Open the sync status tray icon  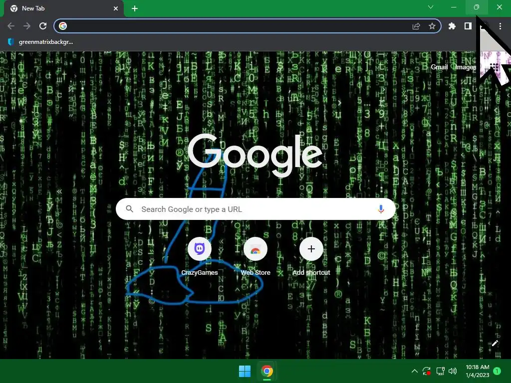click(427, 371)
